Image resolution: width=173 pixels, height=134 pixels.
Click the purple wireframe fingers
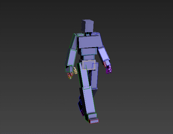(x=109, y=69)
